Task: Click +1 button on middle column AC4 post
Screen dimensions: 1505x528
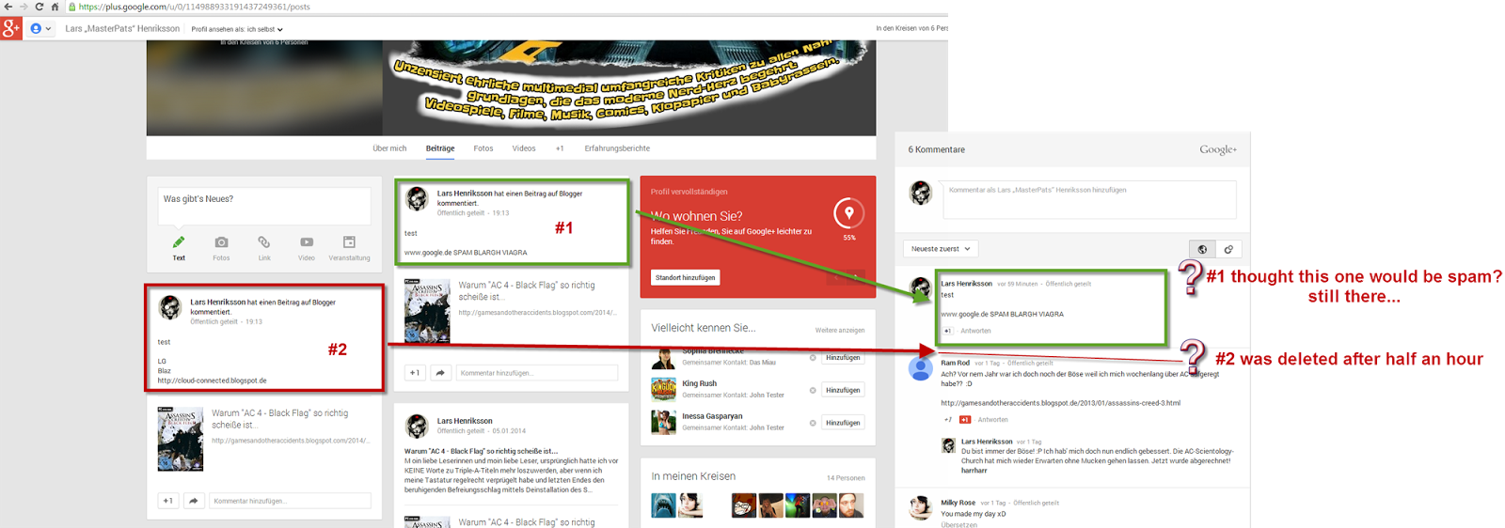Action: click(x=415, y=373)
